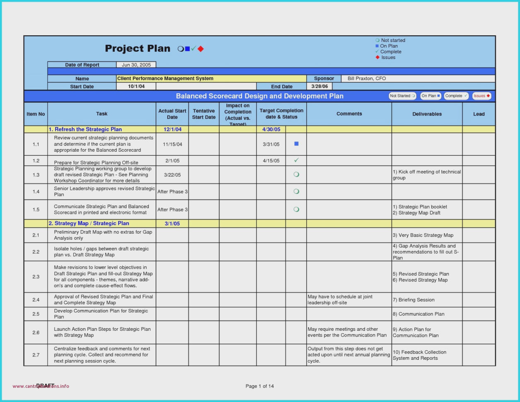Click the circle status icon on task 1.5

[296, 209]
